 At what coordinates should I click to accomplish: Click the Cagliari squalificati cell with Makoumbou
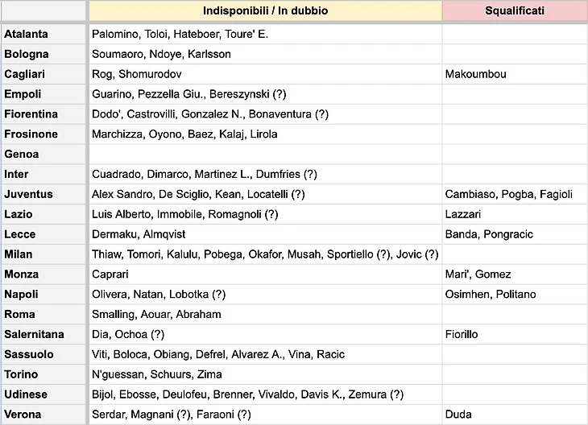point(515,74)
